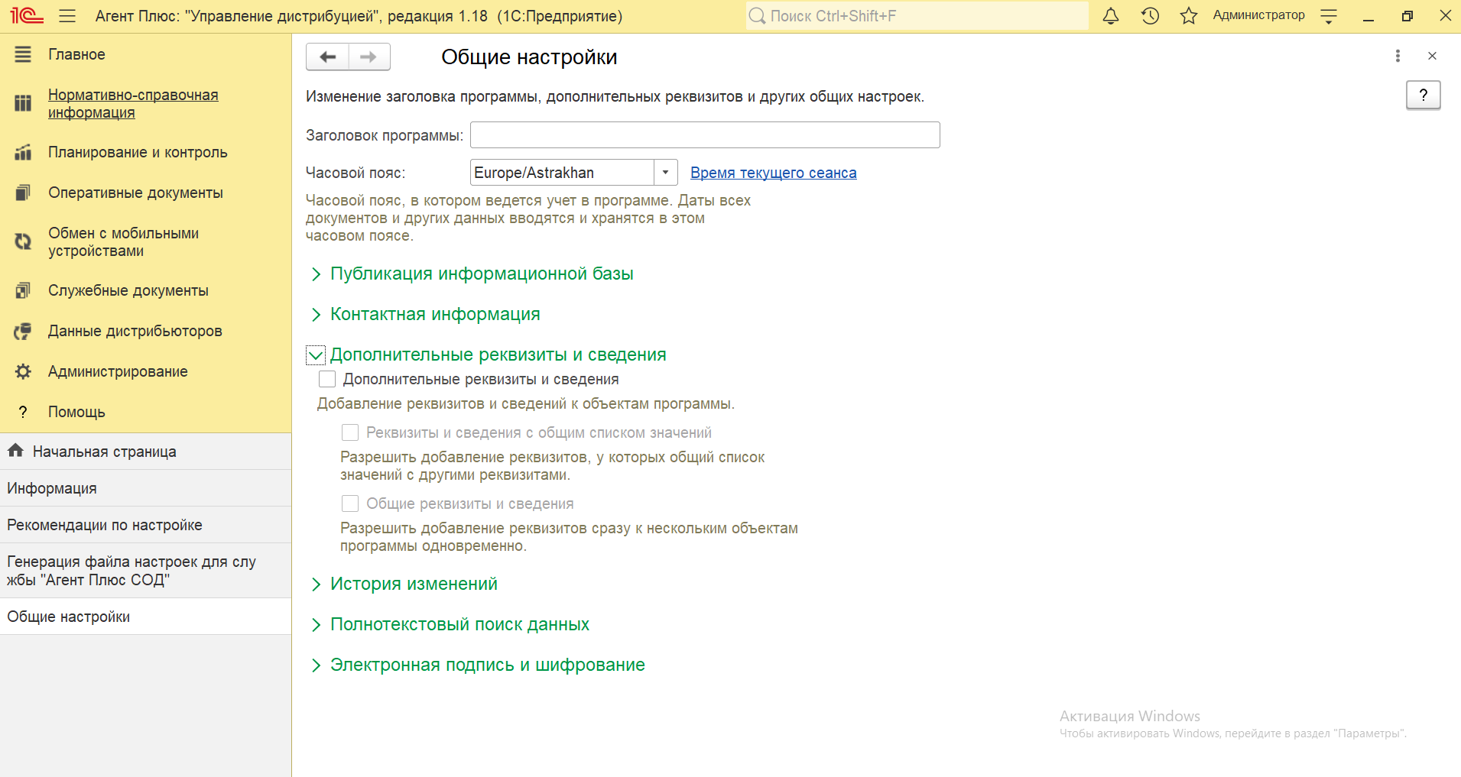Screen dimensions: 1461x777
Task: Open Обмен с мобильными устройствами section
Action: click(x=123, y=241)
